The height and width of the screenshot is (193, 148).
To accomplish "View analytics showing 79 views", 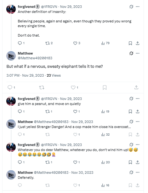I will point(105,43).
